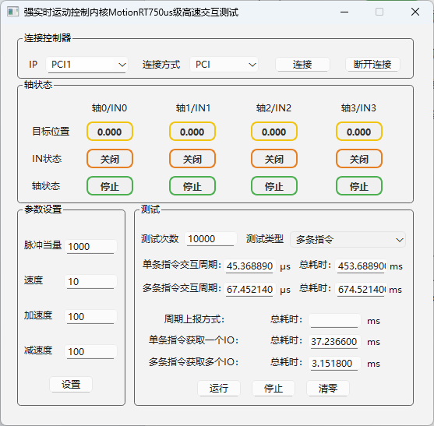Click total time field showing 674.52140

pos(362,290)
